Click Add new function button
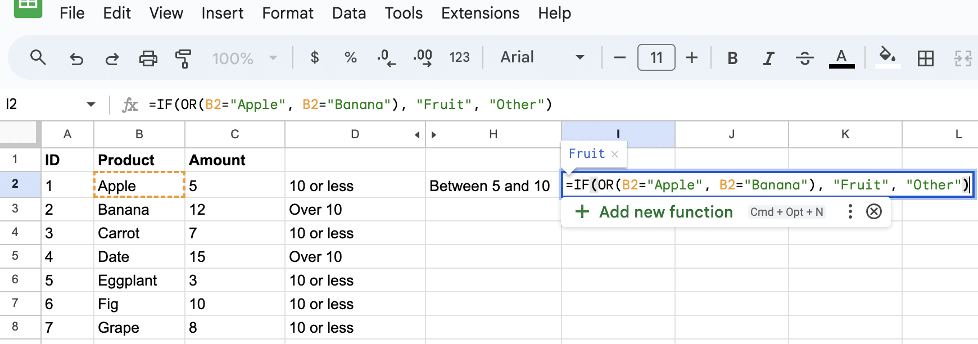 point(654,212)
